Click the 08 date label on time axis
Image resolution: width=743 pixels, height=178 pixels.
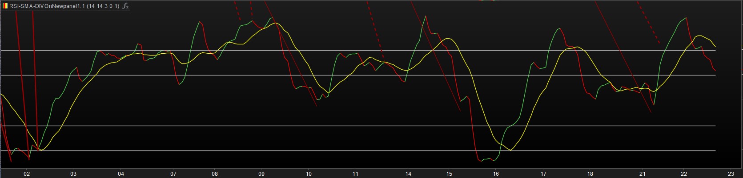pyautogui.click(x=214, y=174)
